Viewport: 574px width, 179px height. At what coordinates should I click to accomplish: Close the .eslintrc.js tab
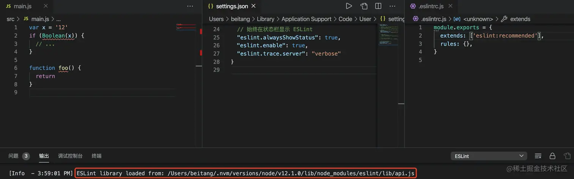pos(451,6)
